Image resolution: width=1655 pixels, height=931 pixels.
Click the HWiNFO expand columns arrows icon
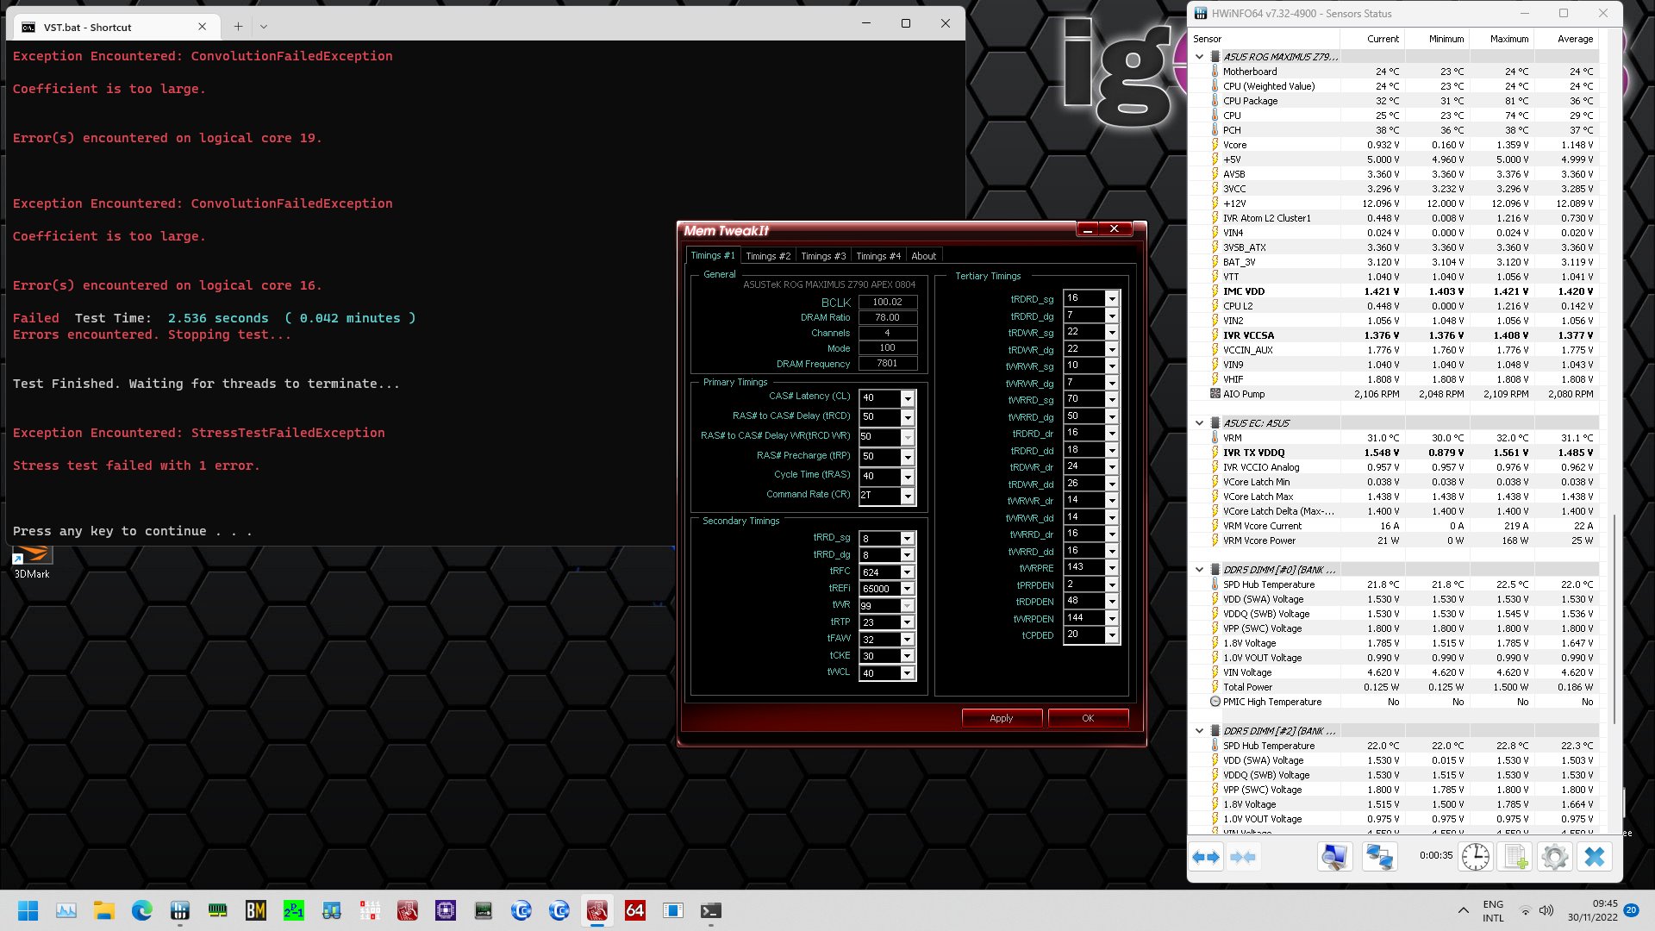tap(1207, 857)
